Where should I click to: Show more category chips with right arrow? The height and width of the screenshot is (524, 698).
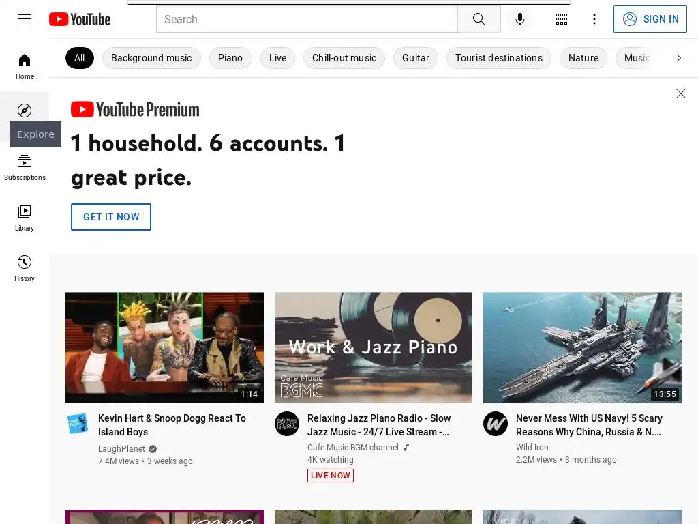click(678, 58)
